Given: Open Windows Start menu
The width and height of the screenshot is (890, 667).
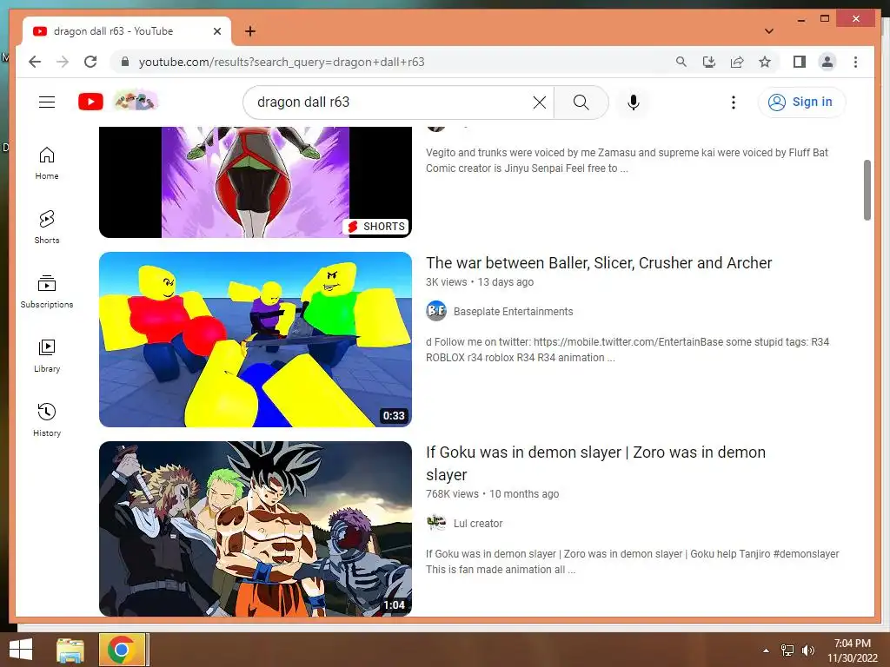Looking at the screenshot, I should pos(21,650).
